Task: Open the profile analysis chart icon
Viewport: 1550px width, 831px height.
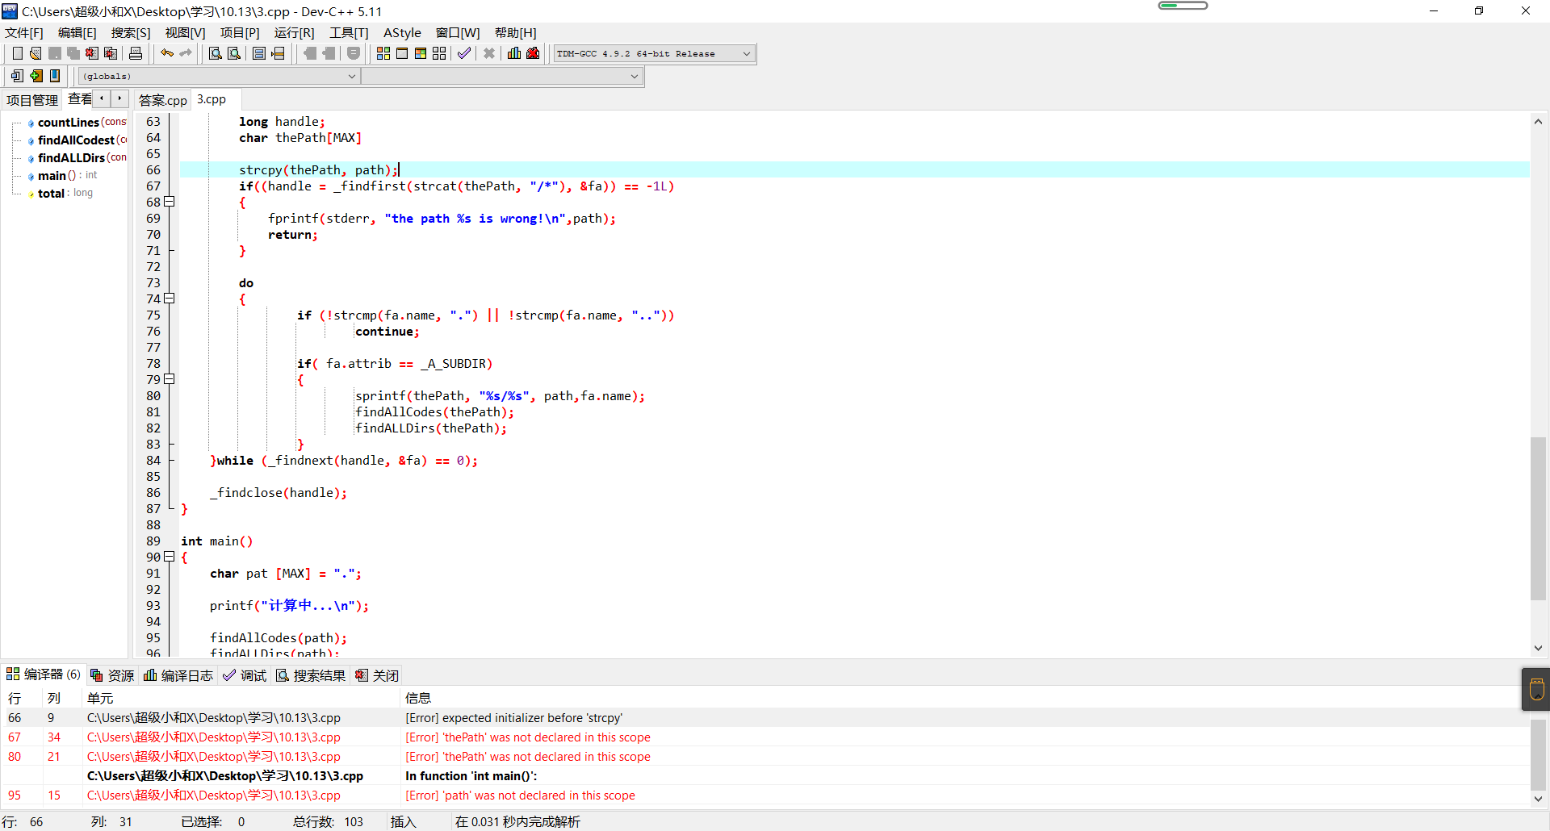Action: (x=514, y=53)
